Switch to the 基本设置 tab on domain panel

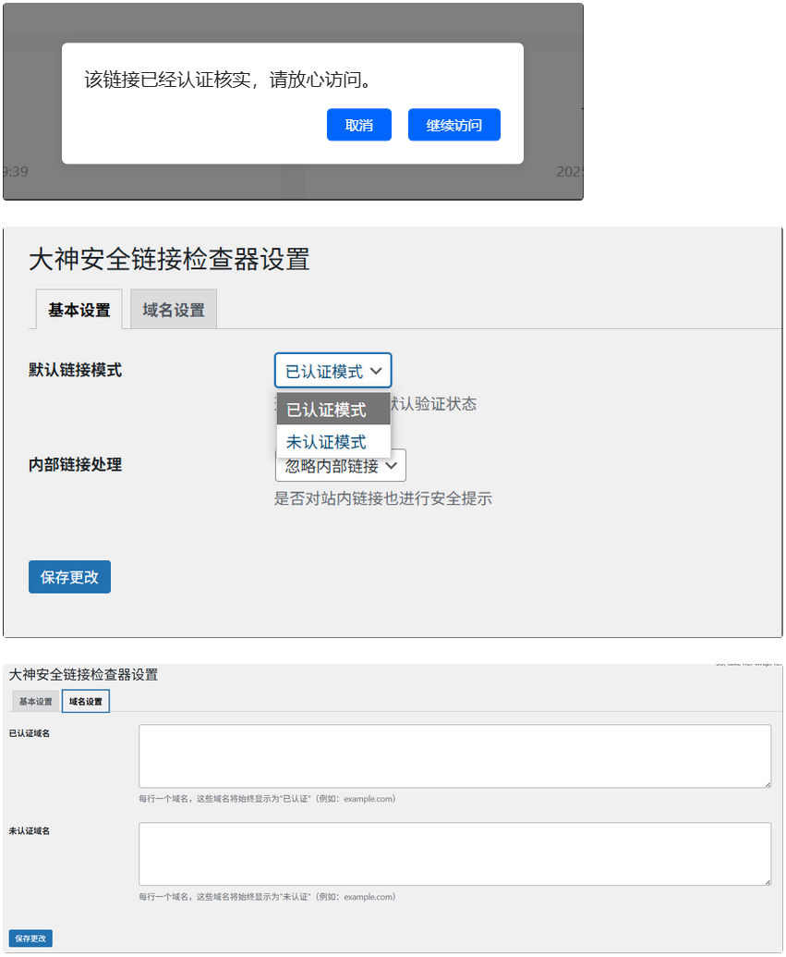point(34,701)
